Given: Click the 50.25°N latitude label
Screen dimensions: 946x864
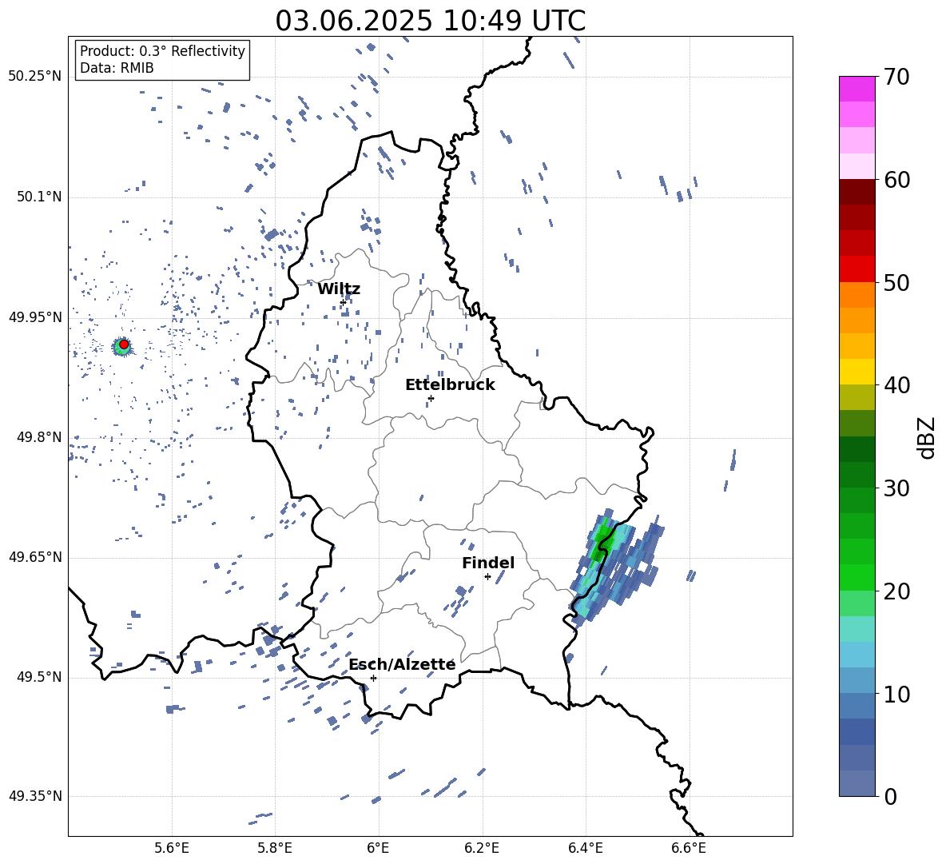Looking at the screenshot, I should tap(35, 77).
